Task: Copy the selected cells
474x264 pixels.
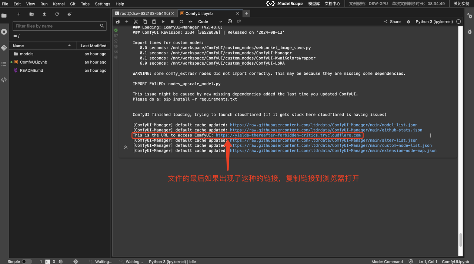Action: [x=145, y=21]
